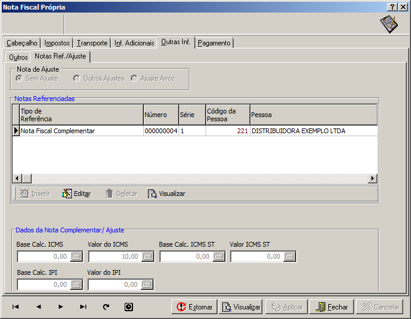Image resolution: width=411 pixels, height=319 pixels.
Task: Switch to the Impostos tab
Action: point(57,43)
